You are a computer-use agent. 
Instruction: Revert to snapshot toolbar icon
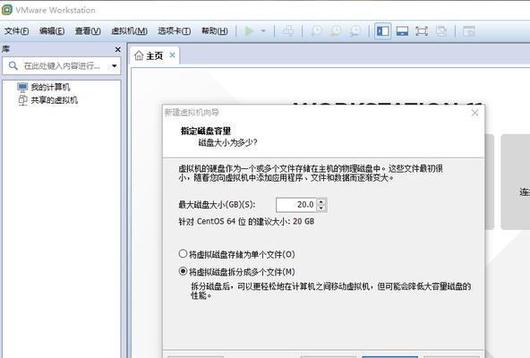[x=336, y=31]
